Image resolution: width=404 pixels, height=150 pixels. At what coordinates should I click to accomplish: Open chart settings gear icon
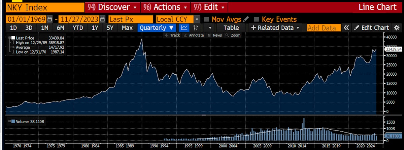pos(396,28)
